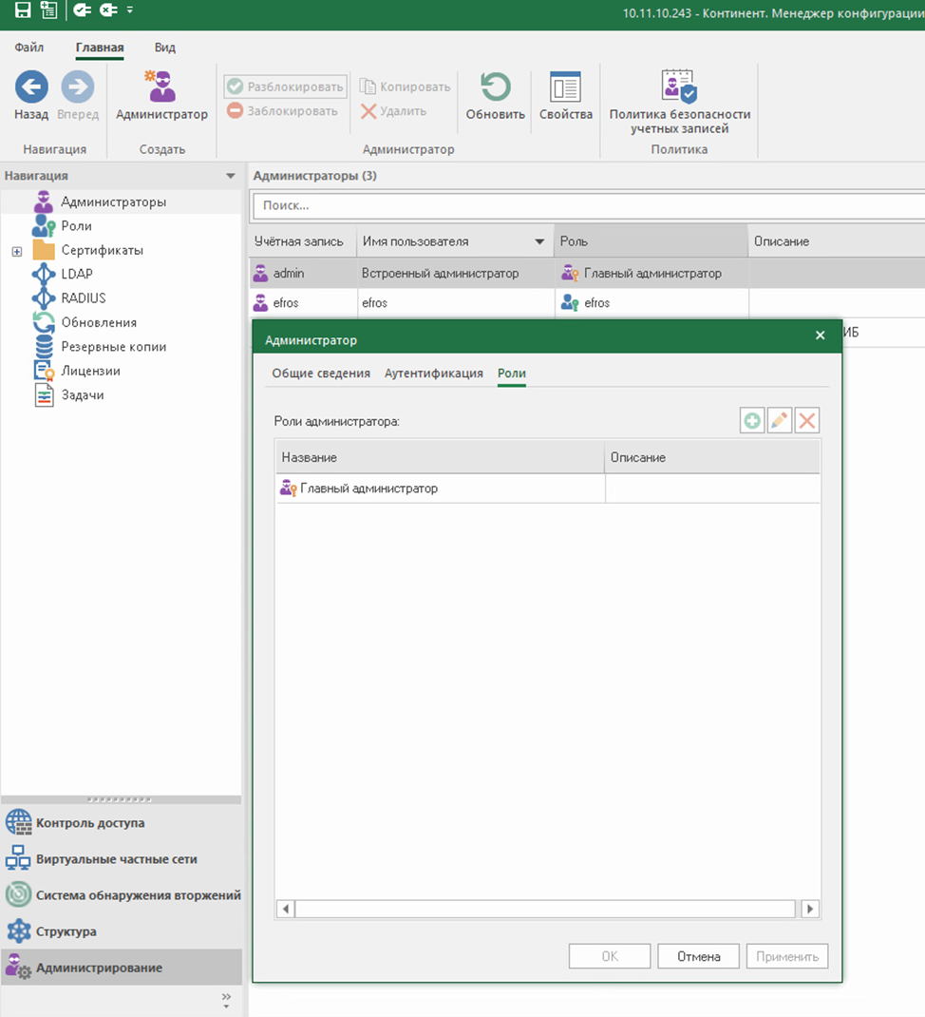Click the right arrow of the horizontal scrollbar
925x1017 pixels.
click(810, 909)
